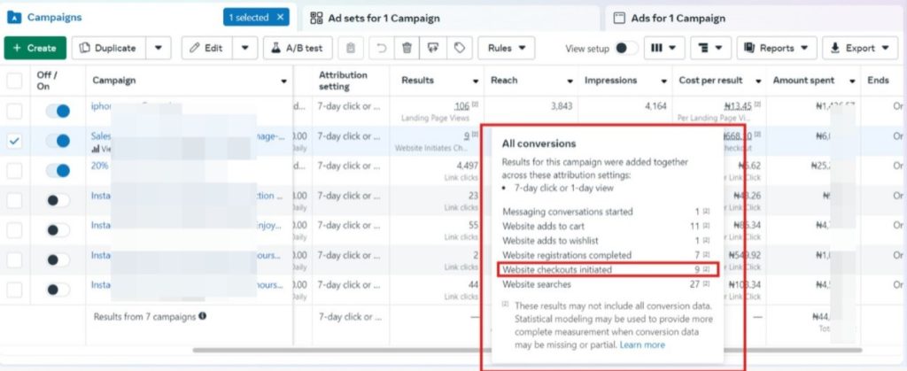
Task: Tick the select-all checkbox in header
Action: 15,81
